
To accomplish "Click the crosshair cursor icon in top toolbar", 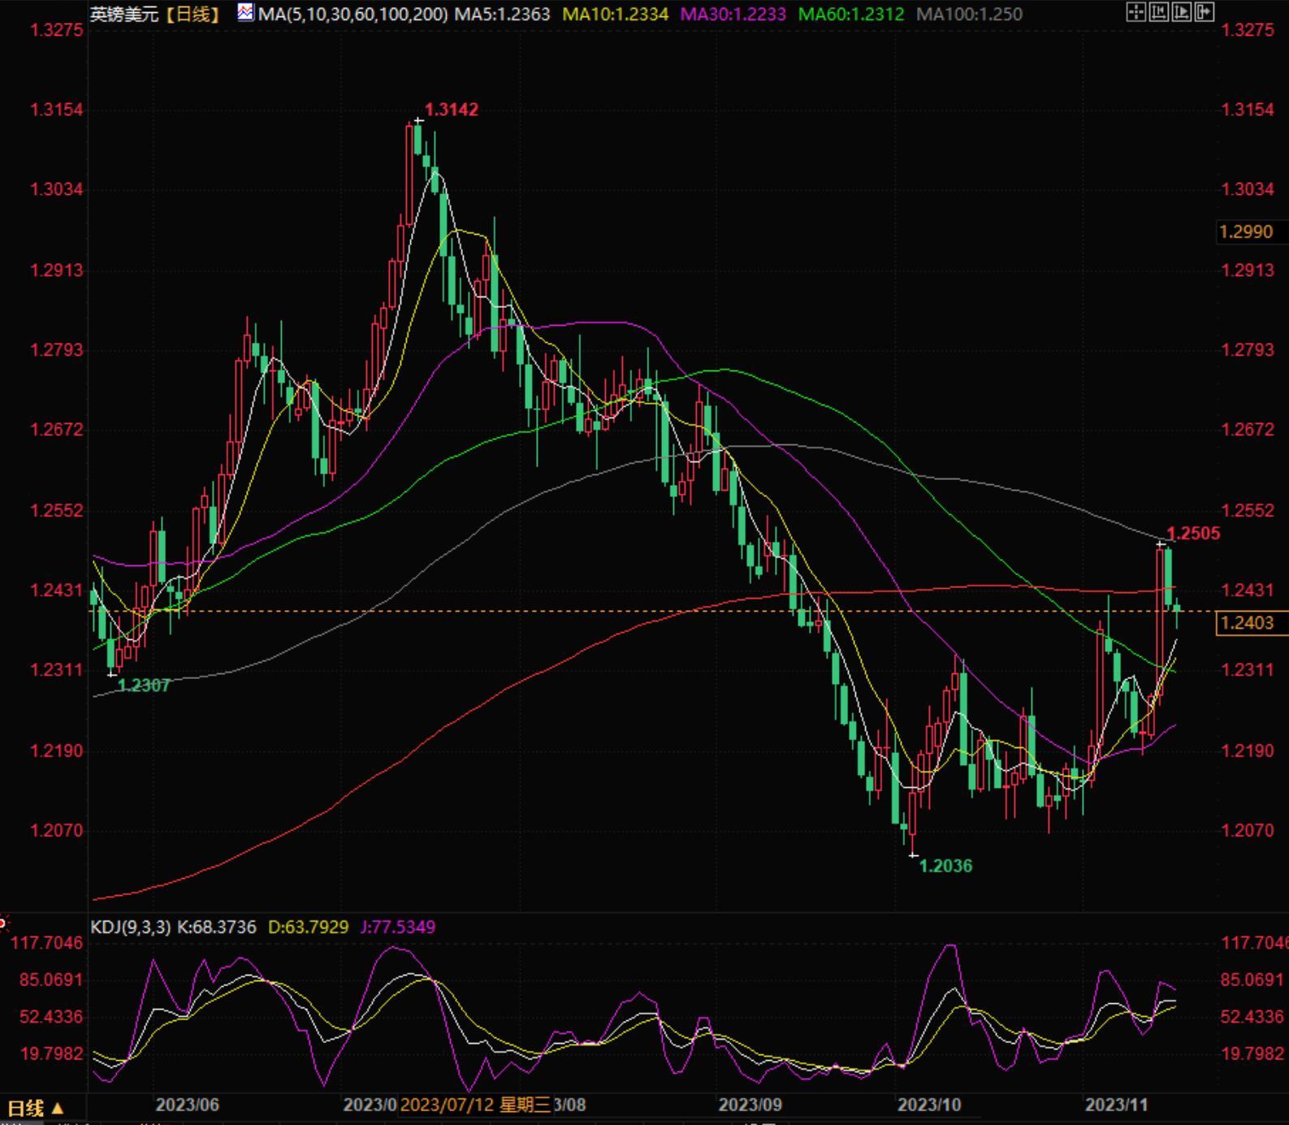I will click(x=1135, y=11).
